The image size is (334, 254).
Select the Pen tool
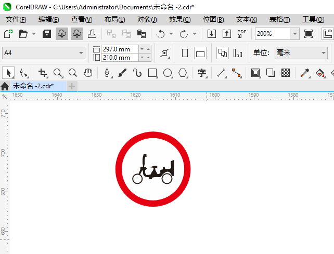[x=107, y=73]
